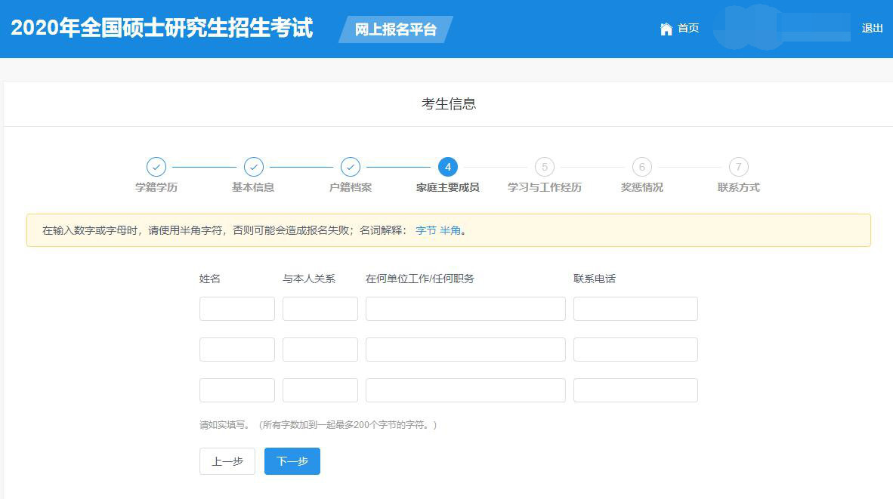Image resolution: width=893 pixels, height=499 pixels.
Task: Click the first 姓名 input field
Action: tap(236, 308)
